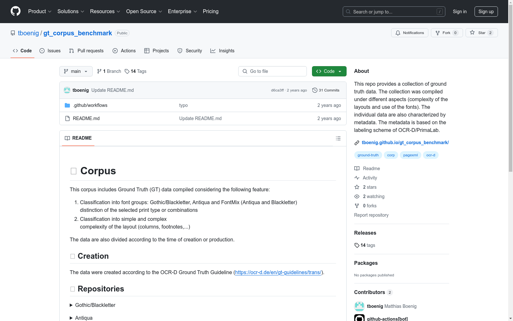The width and height of the screenshot is (513, 321).
Task: Focus the Go to file input
Action: coord(273,71)
